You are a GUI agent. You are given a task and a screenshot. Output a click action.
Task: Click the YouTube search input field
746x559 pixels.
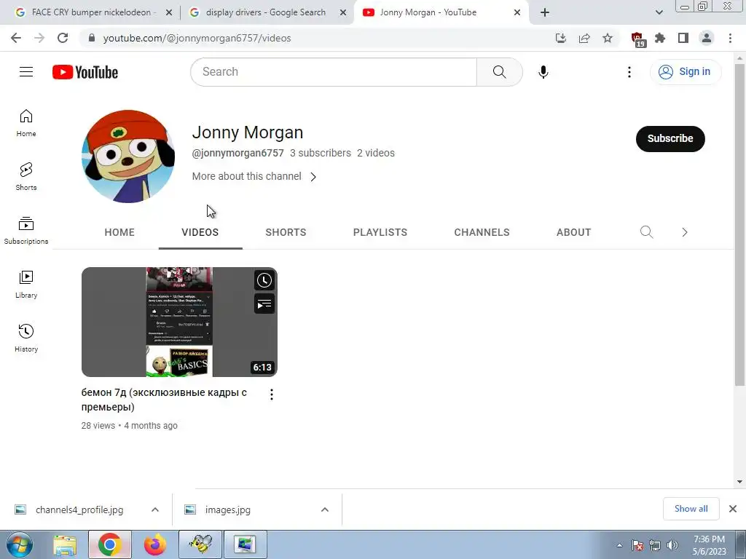point(334,72)
